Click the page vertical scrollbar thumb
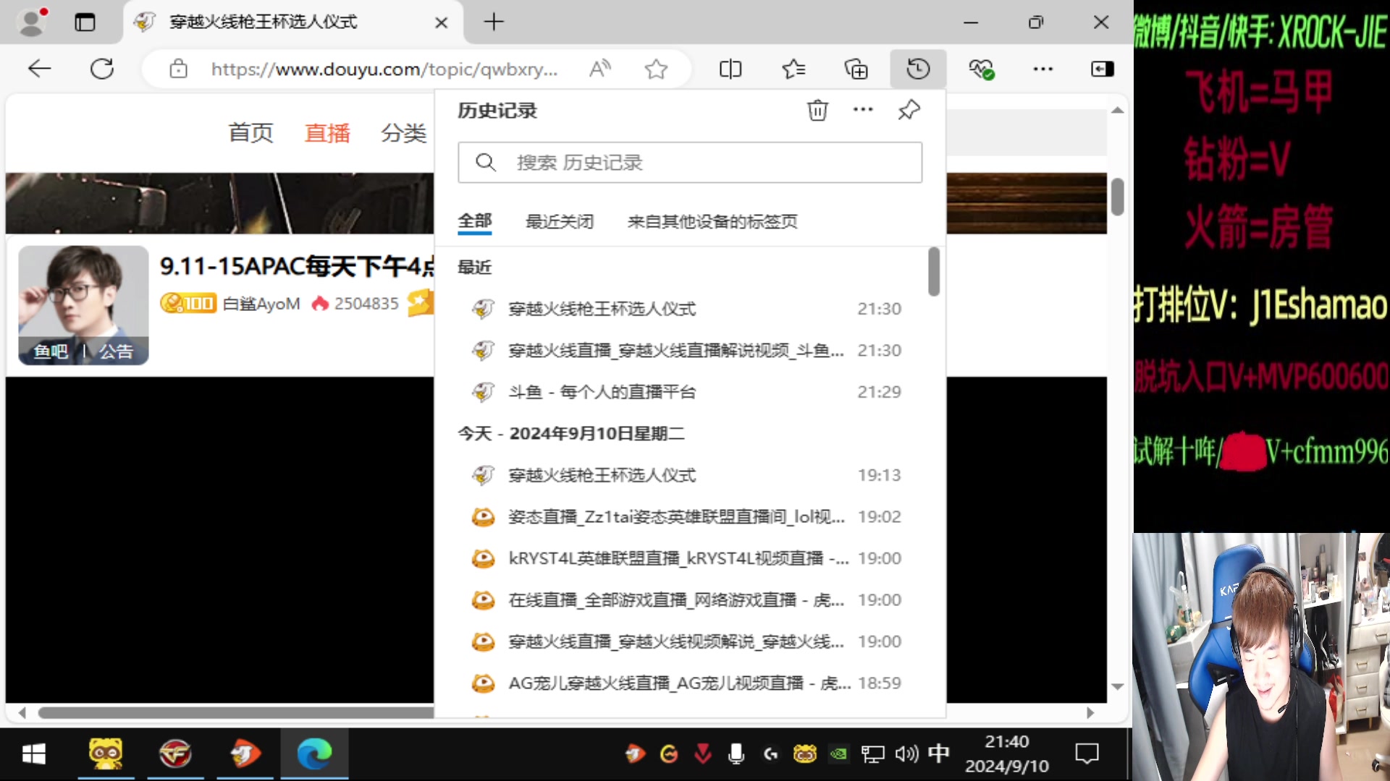Image resolution: width=1390 pixels, height=781 pixels. point(1117,197)
